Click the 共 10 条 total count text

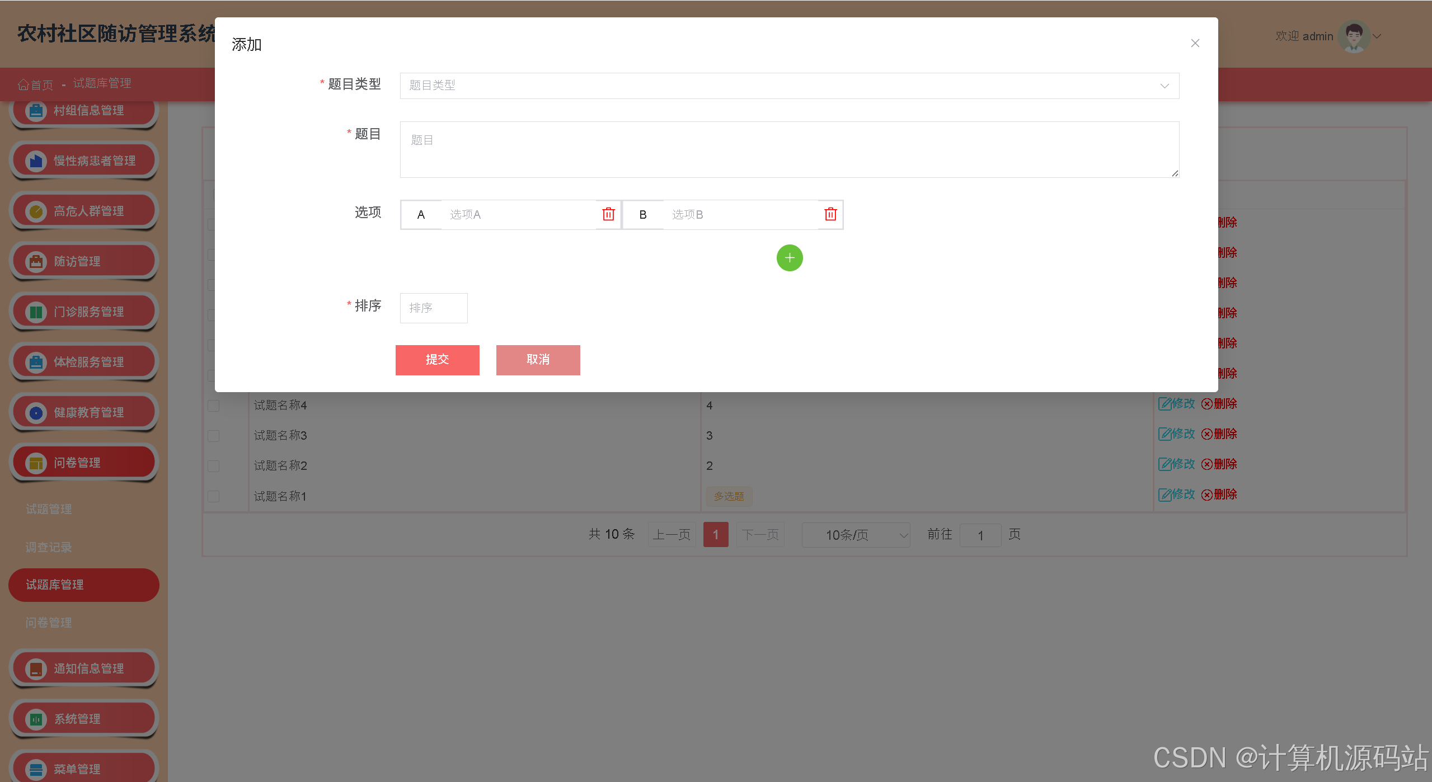click(612, 534)
